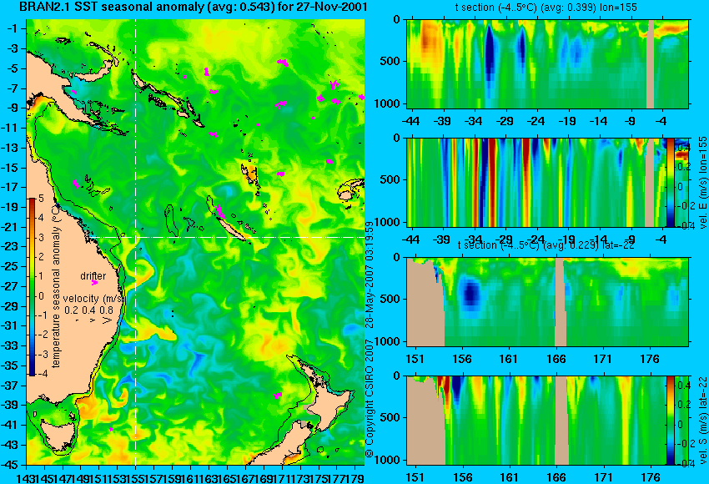Click the '0.8' velocity scale value

(106, 310)
